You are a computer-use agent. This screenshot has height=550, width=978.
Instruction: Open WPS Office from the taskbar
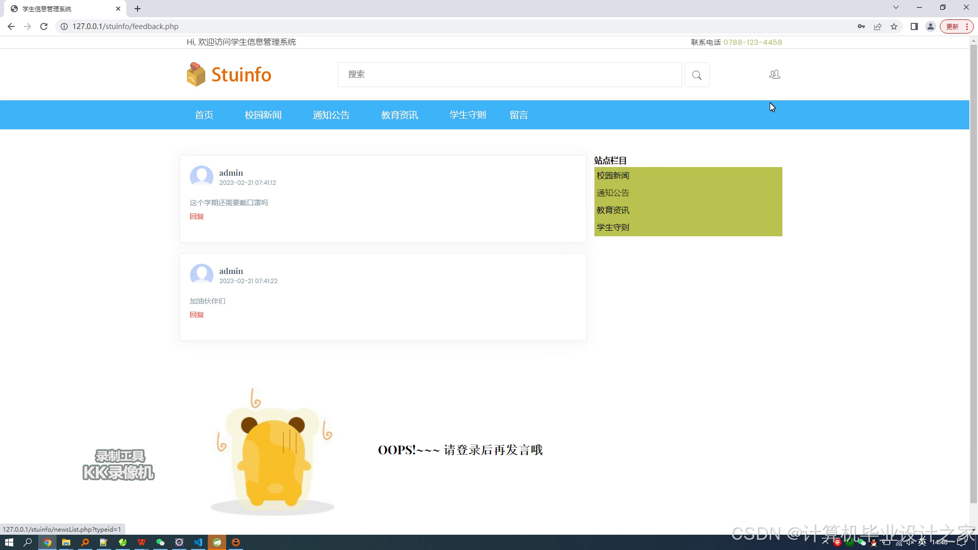[142, 542]
